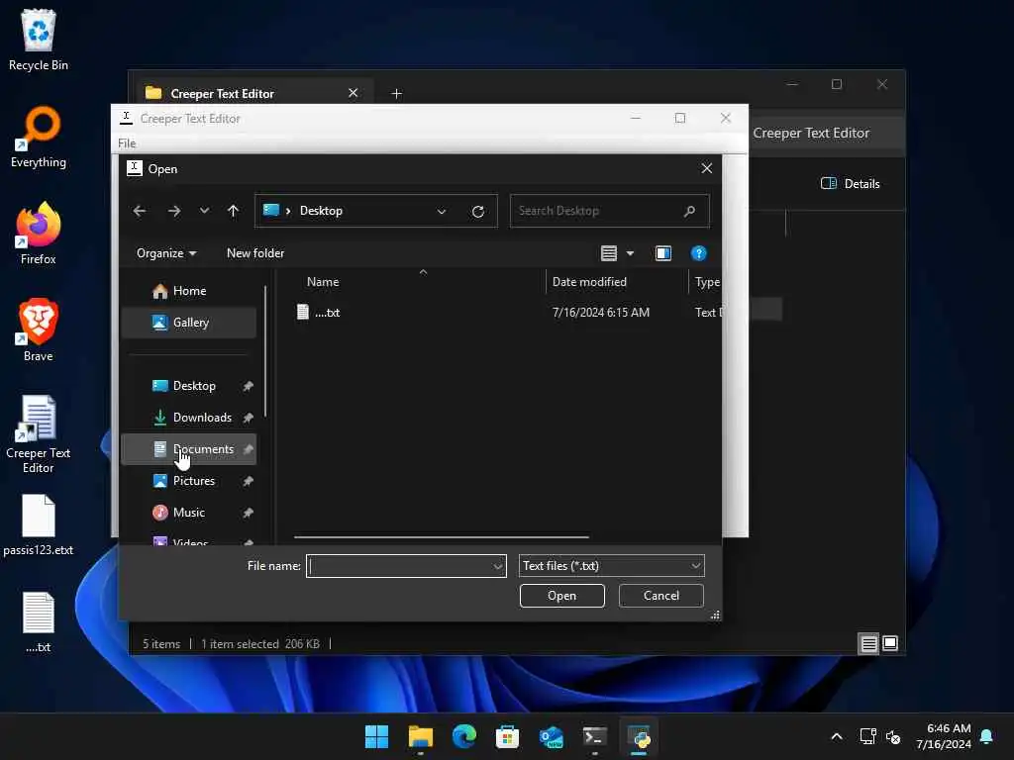This screenshot has height=760, width=1014.
Task: Open the notifications bell
Action: tap(986, 736)
